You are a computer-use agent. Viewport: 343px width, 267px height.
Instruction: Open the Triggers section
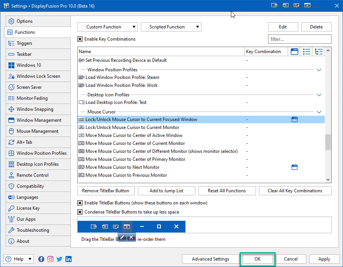click(38, 43)
